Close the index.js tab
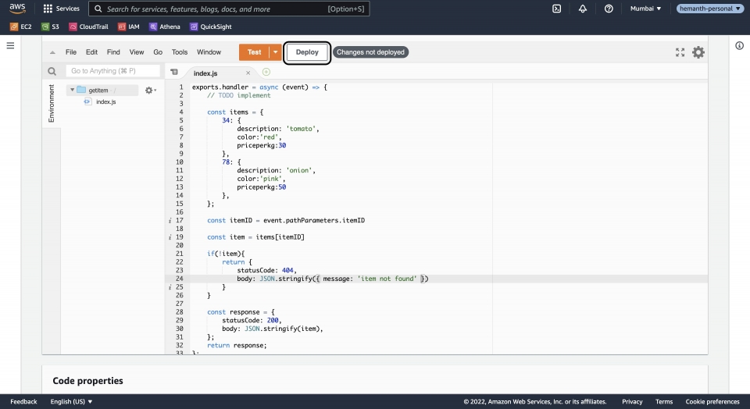Image resolution: width=750 pixels, height=409 pixels. [x=248, y=73]
